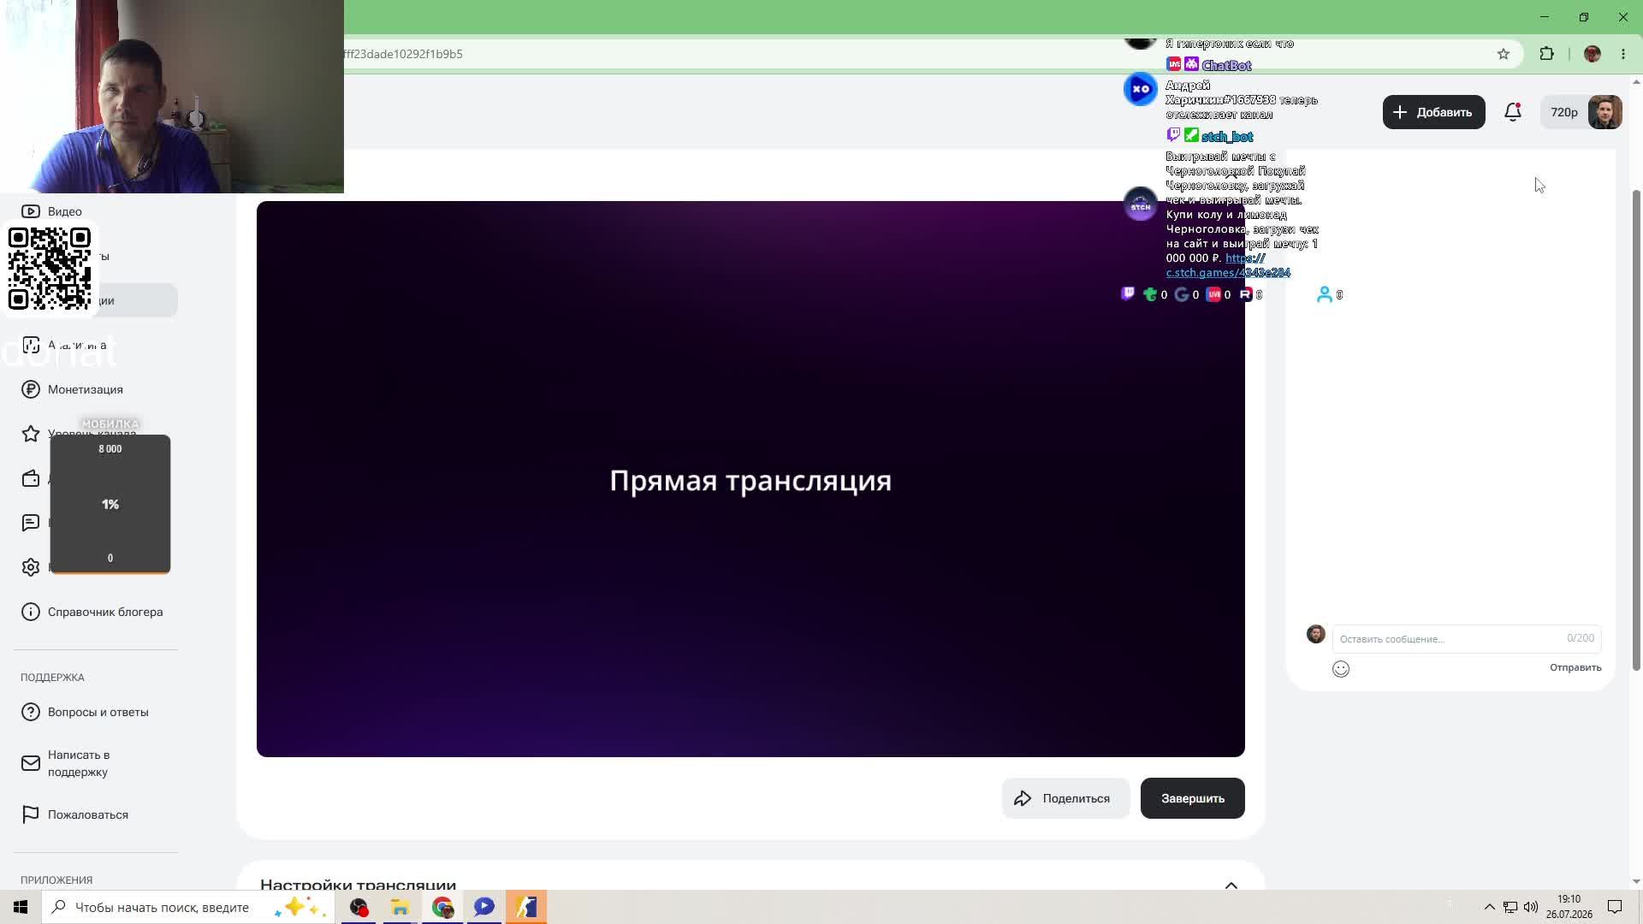Click the envelope support icon
This screenshot has height=924, width=1643.
coord(31,763)
